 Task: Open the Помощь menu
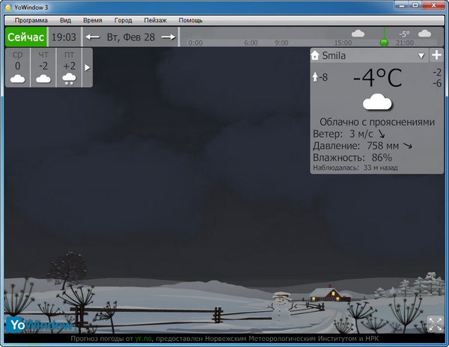pos(190,20)
